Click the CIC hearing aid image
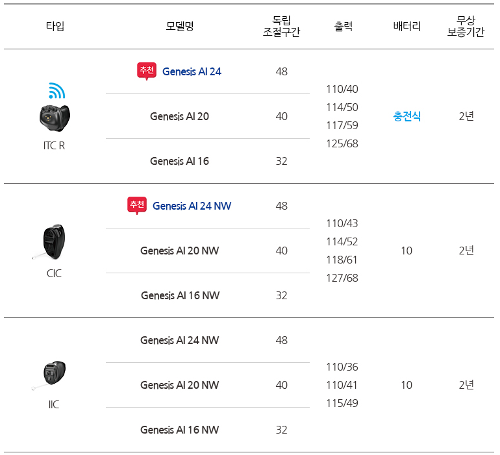Viewport: 500px width, 455px height. (x=53, y=242)
